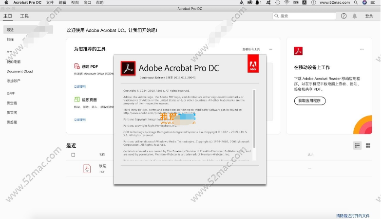Click 添加帐户 in the sidebar
Image resolution: width=381 pixels, height=219 pixels.
pos(13,81)
